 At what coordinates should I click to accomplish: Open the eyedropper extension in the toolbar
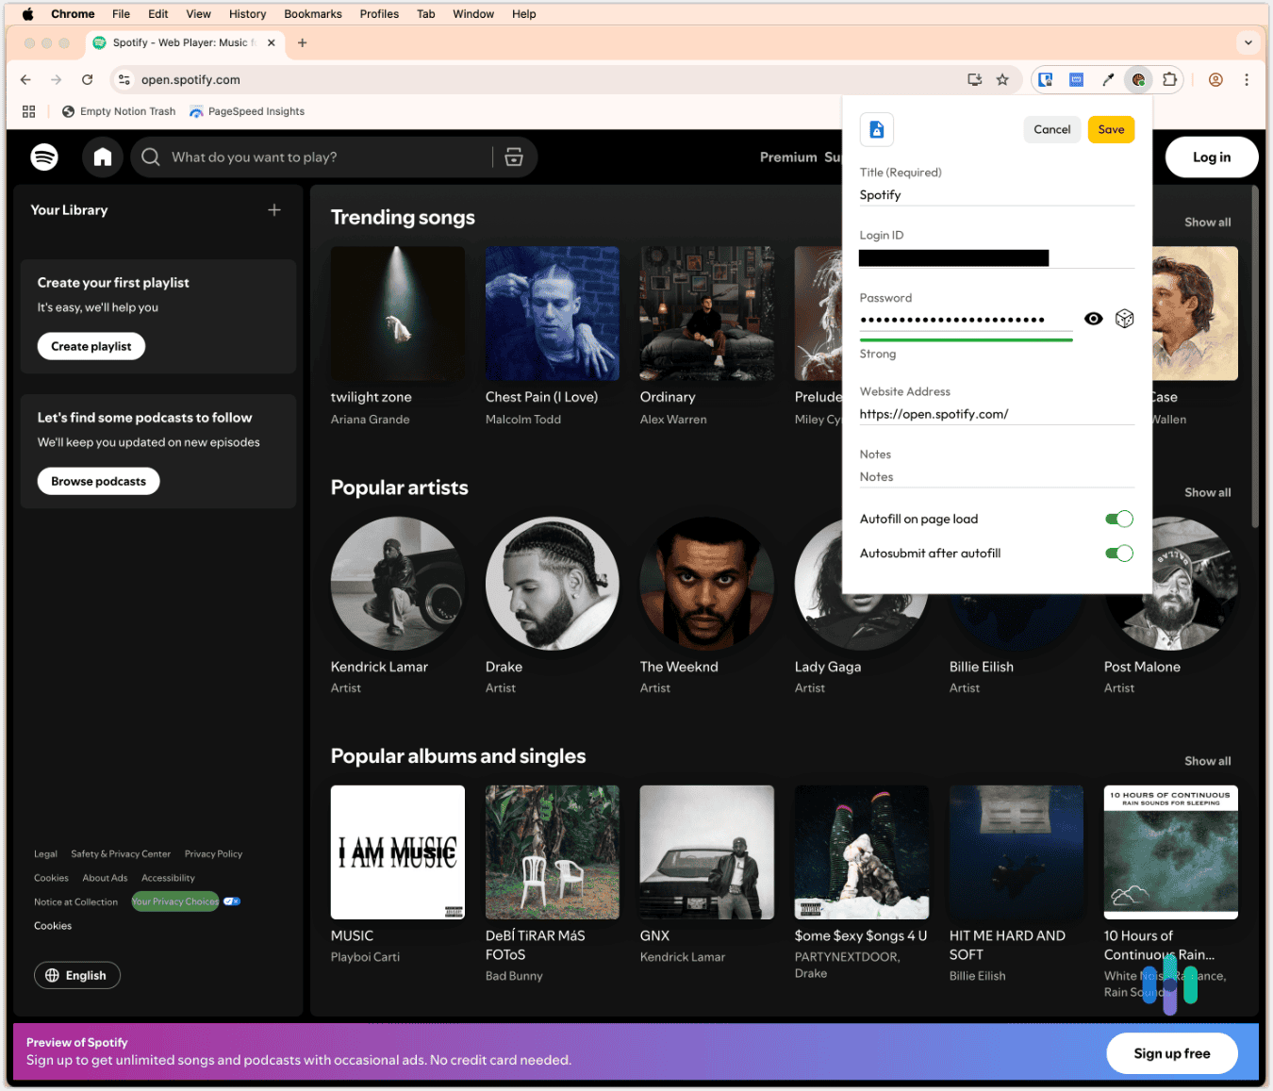pos(1108,79)
